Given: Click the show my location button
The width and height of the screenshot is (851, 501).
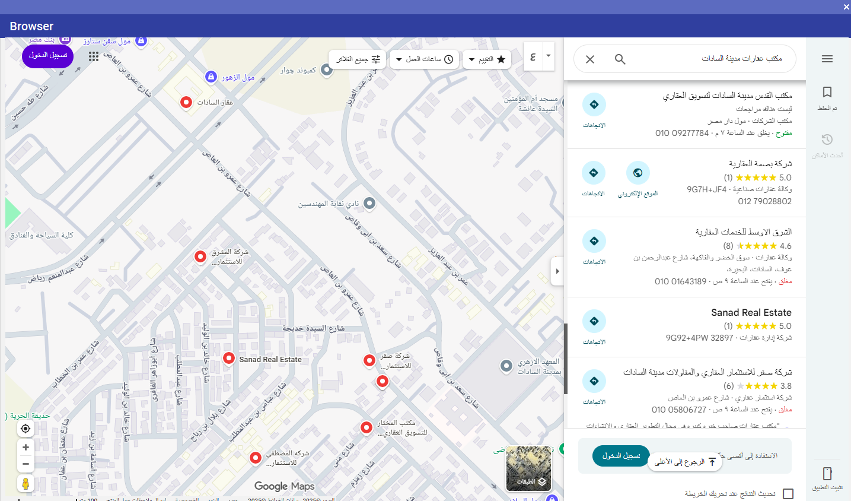Looking at the screenshot, I should pyautogui.click(x=26, y=429).
